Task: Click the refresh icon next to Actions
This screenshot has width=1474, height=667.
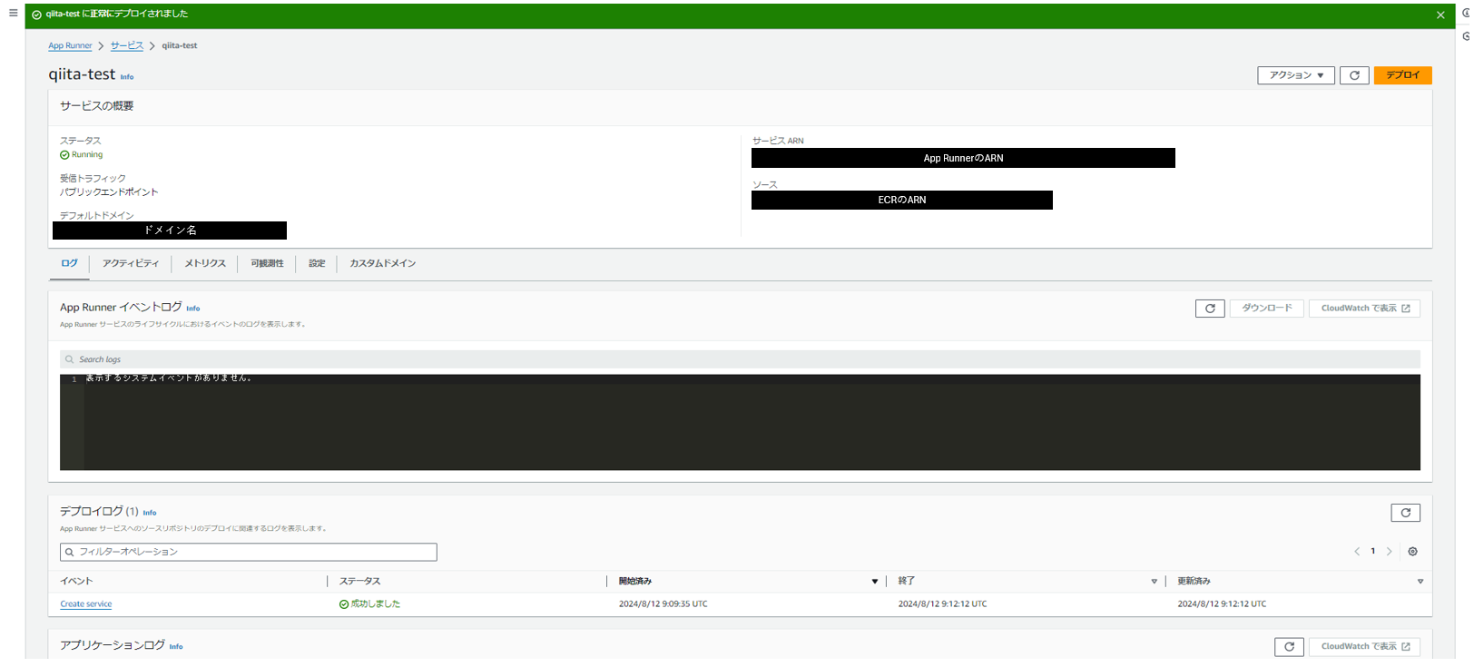Action: point(1354,75)
